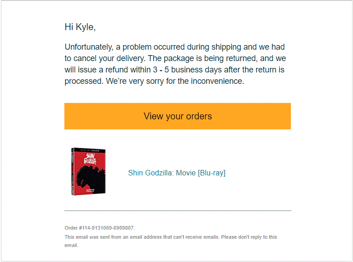Viewport: 353px width, 262px height.
Task: Open the View your orders button
Action: pyautogui.click(x=177, y=116)
